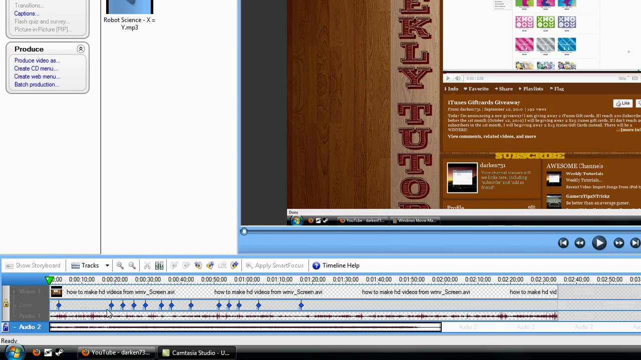Click the Replace with Silence icon
Image resolution: width=641 pixels, height=360 pixels.
pyautogui.click(x=222, y=265)
